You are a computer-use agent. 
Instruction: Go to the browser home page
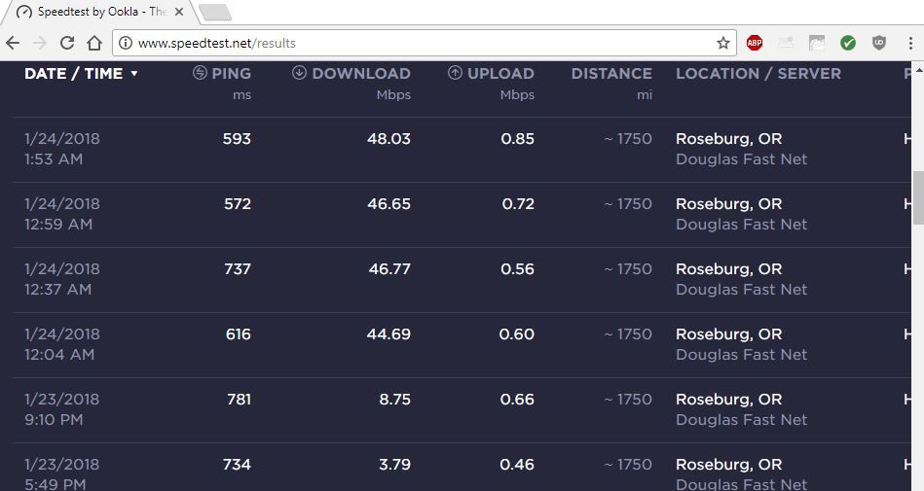94,43
